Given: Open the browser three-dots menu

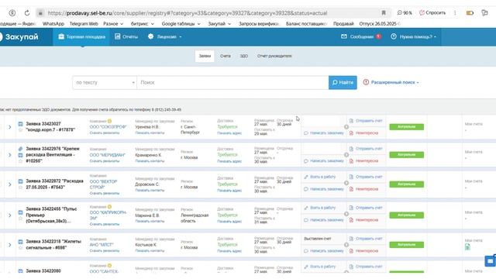Looking at the screenshot, I should tap(455, 13).
